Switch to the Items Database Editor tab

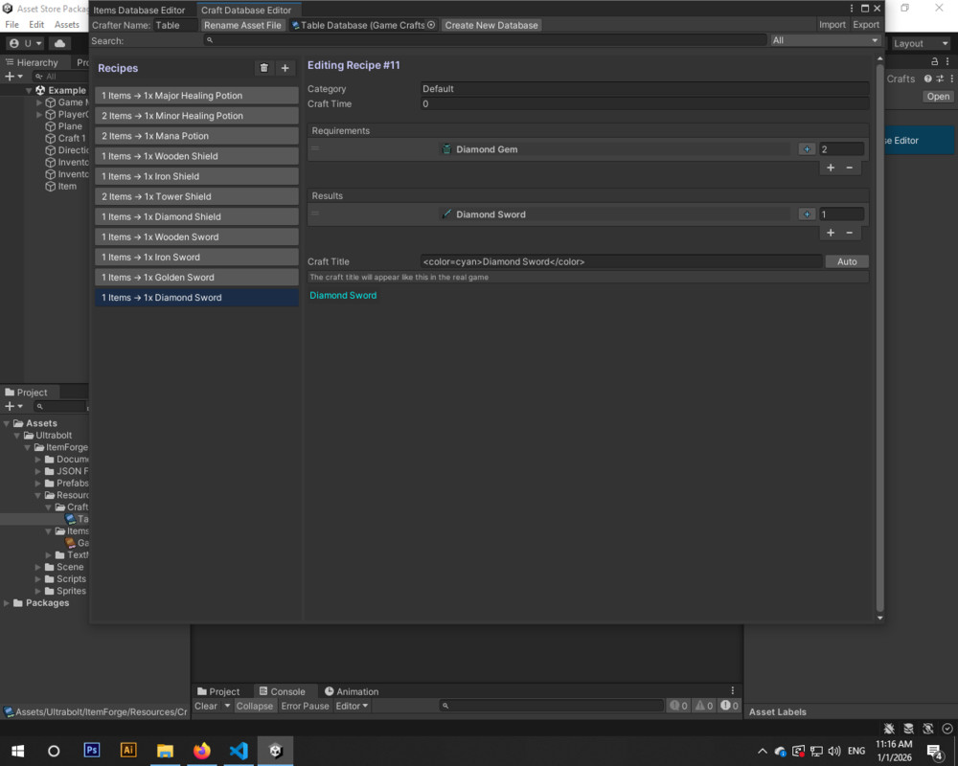139,10
